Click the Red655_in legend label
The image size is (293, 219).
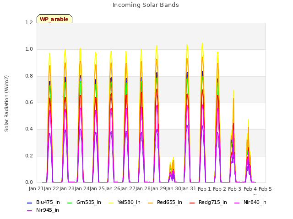[x=169, y=202]
